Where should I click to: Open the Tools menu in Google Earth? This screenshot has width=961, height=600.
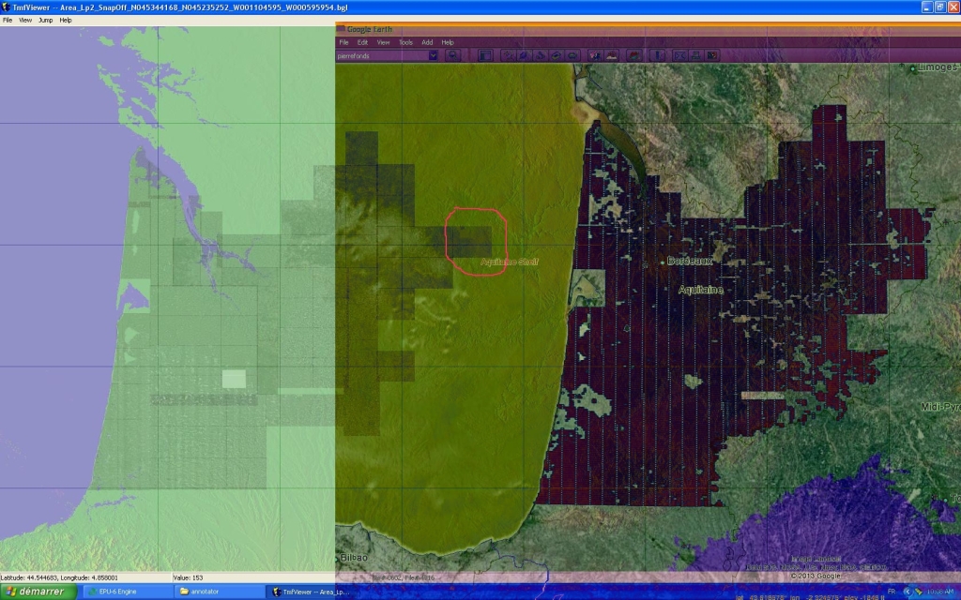pyautogui.click(x=405, y=42)
